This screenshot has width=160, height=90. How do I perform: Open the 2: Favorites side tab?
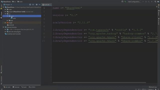tap(1, 69)
